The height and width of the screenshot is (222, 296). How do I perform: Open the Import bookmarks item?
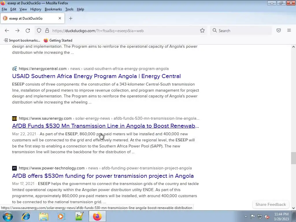(22, 40)
